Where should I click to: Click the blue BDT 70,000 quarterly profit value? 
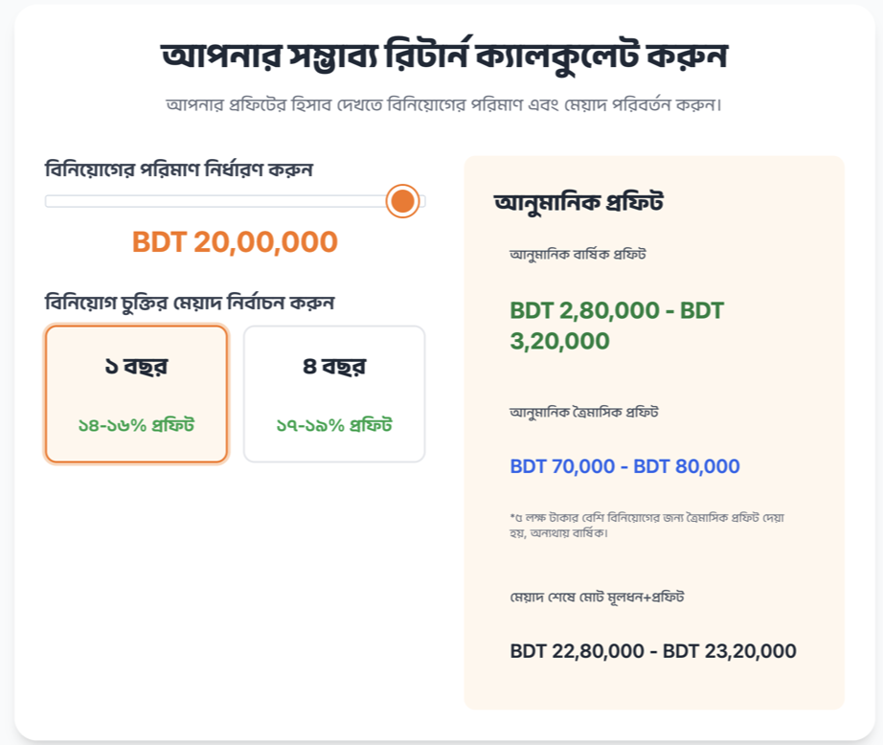[x=624, y=467]
